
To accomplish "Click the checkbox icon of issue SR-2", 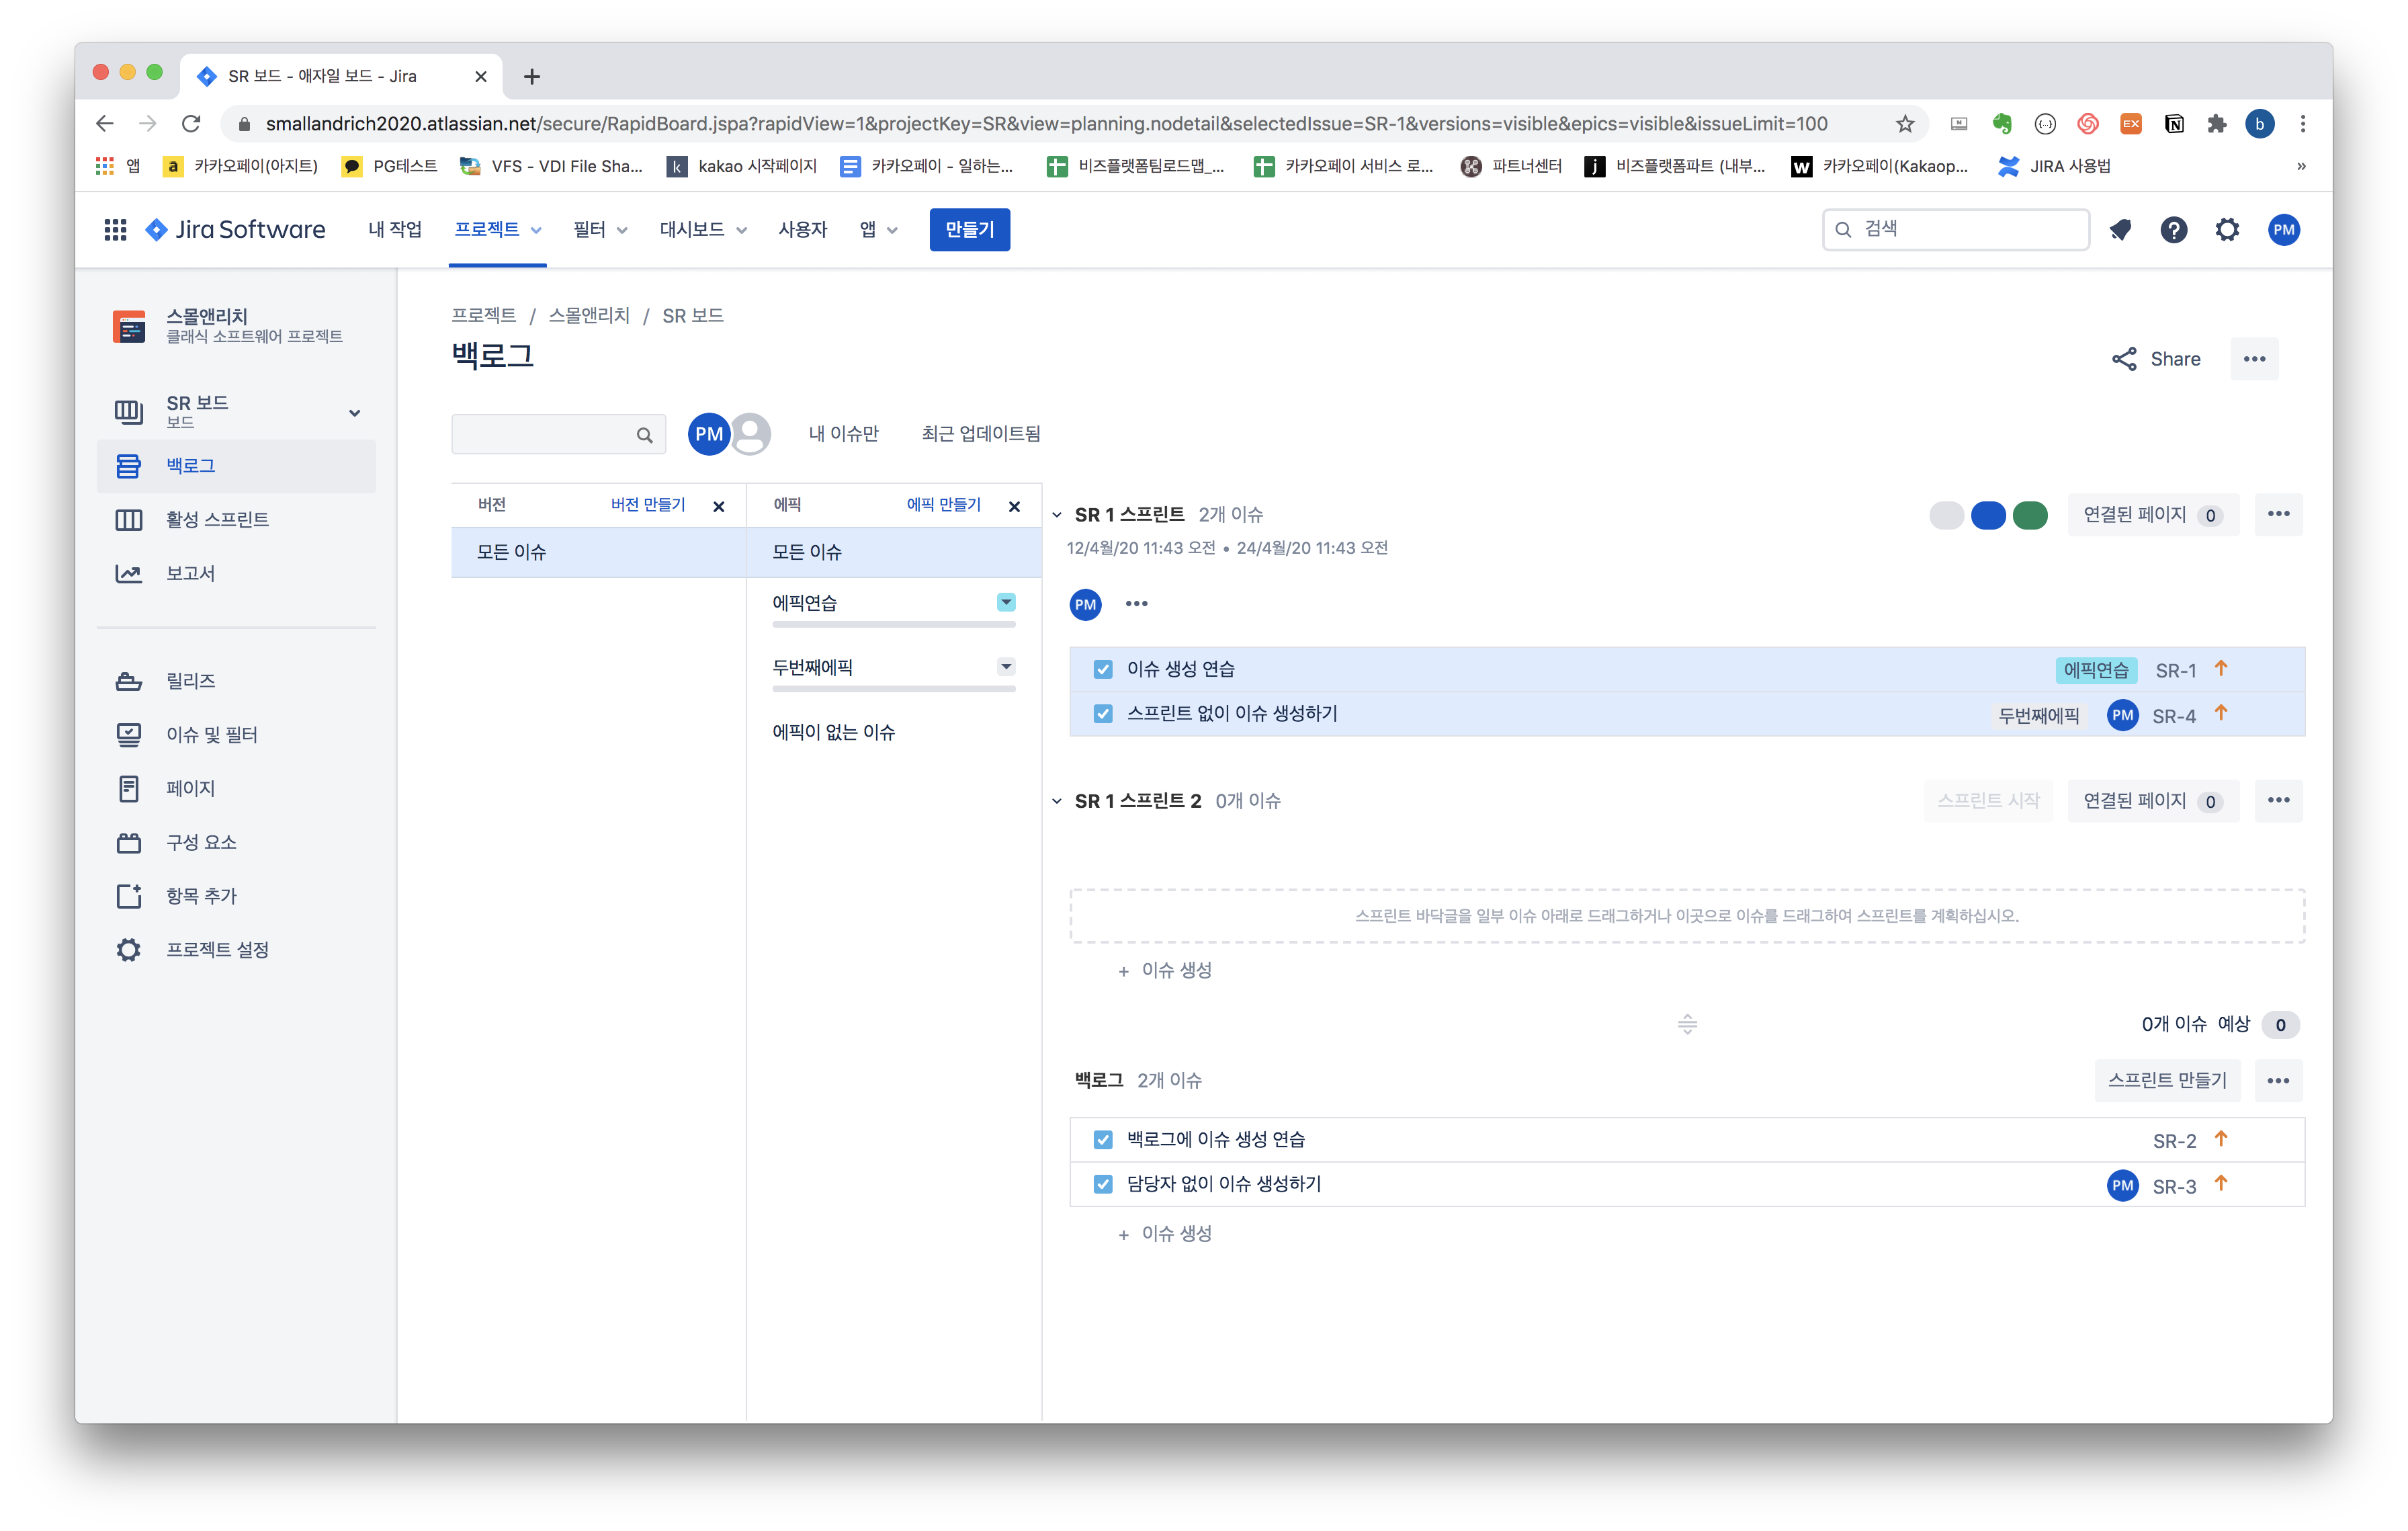I will (1103, 1140).
